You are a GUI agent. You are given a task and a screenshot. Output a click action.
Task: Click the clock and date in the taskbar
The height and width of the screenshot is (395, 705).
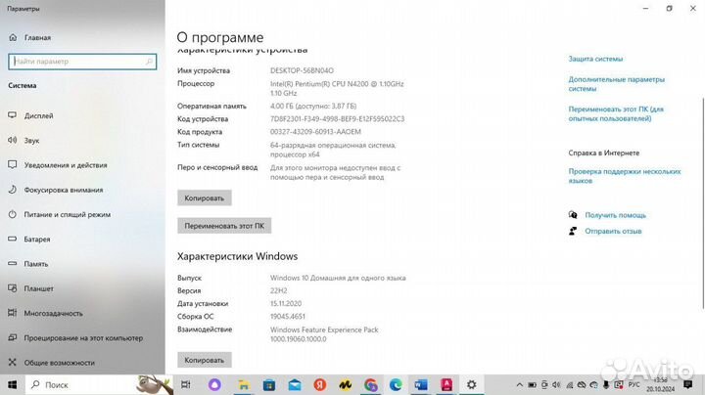tap(661, 384)
